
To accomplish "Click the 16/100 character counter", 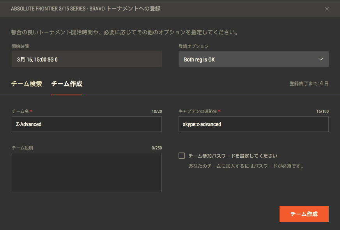I will (x=322, y=112).
